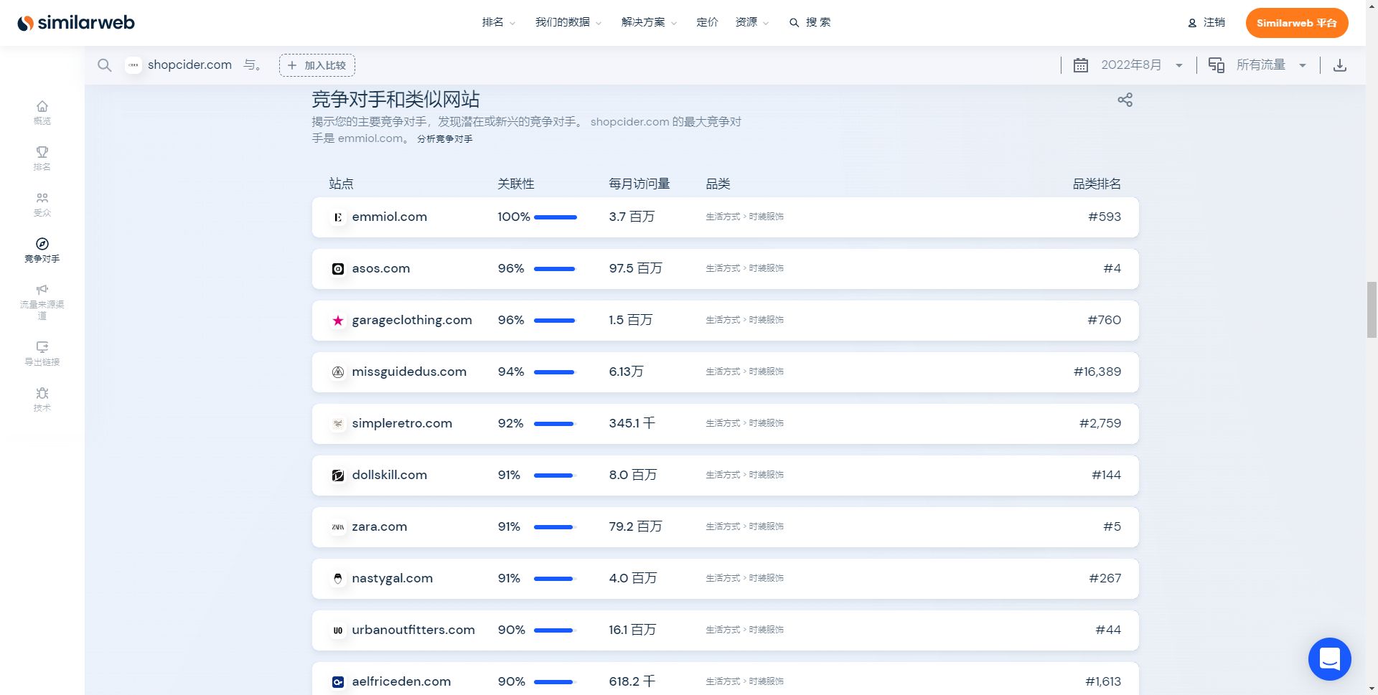
Task: Click the asos.com 96% affinity bar
Action: 556,269
